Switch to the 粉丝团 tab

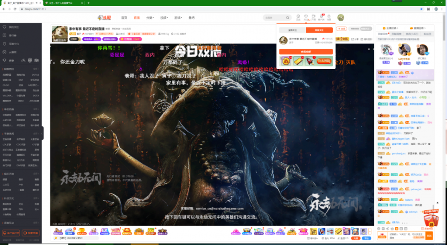pos(427,34)
